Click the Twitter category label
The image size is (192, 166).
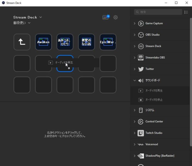150,69
